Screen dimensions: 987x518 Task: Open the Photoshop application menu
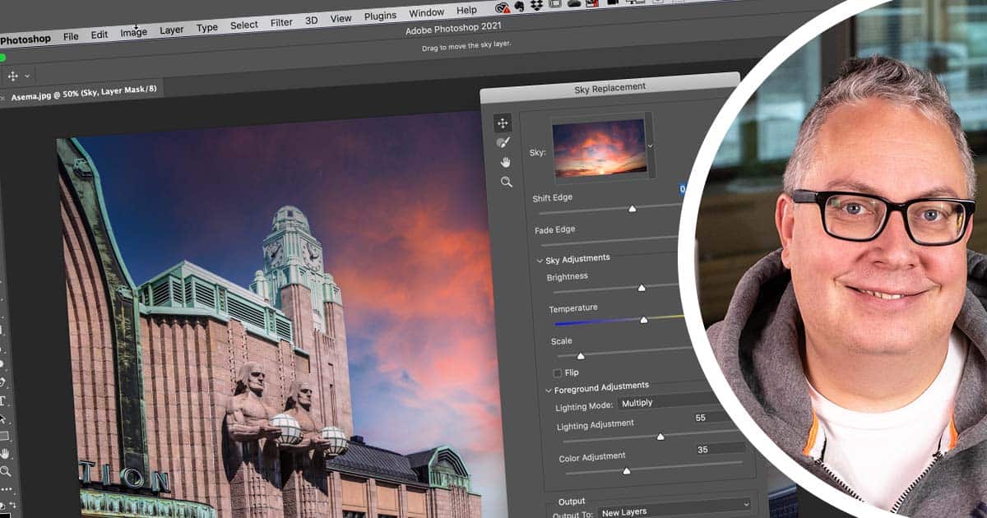pos(25,39)
